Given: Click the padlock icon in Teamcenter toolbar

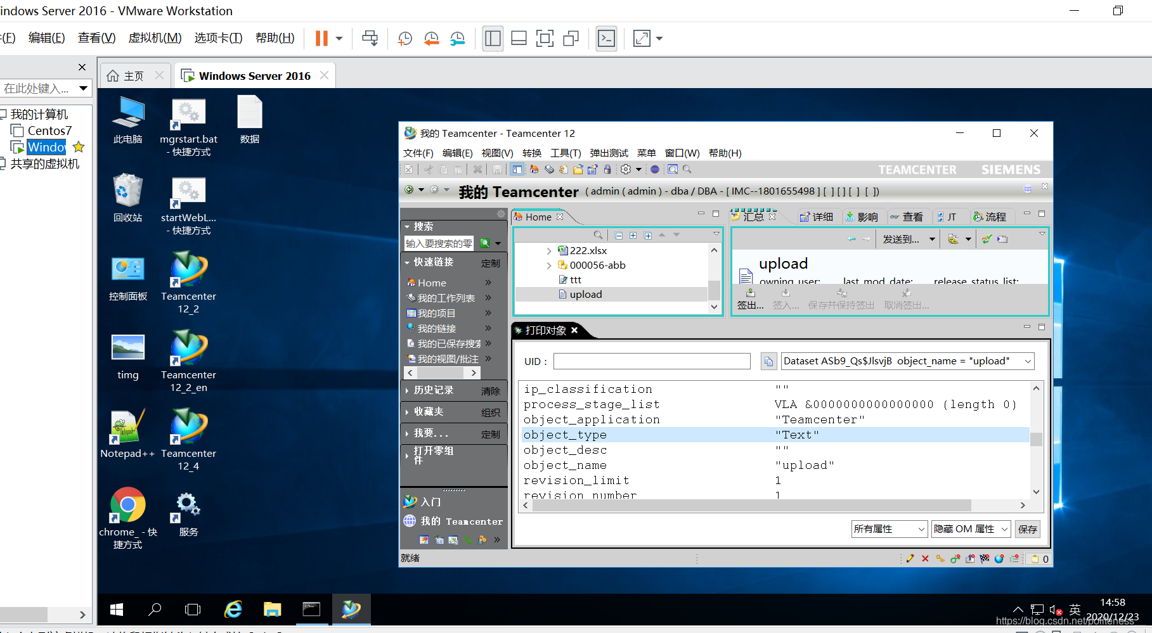Looking at the screenshot, I should (x=607, y=169).
